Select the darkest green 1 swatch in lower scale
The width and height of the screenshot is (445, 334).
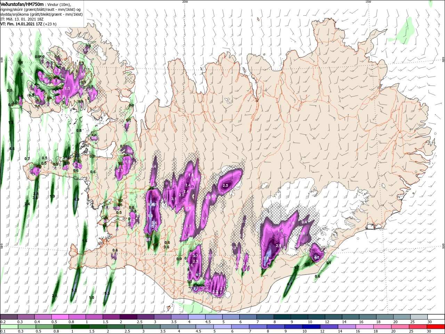pos(80,327)
